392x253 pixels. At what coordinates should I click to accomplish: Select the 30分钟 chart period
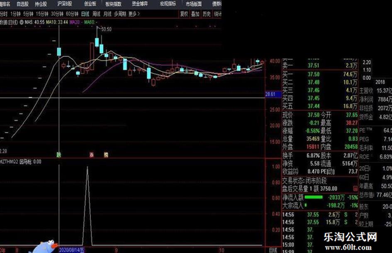tap(57, 14)
